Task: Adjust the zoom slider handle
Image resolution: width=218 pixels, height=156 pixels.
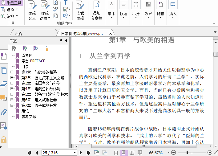Action: pos(187,153)
